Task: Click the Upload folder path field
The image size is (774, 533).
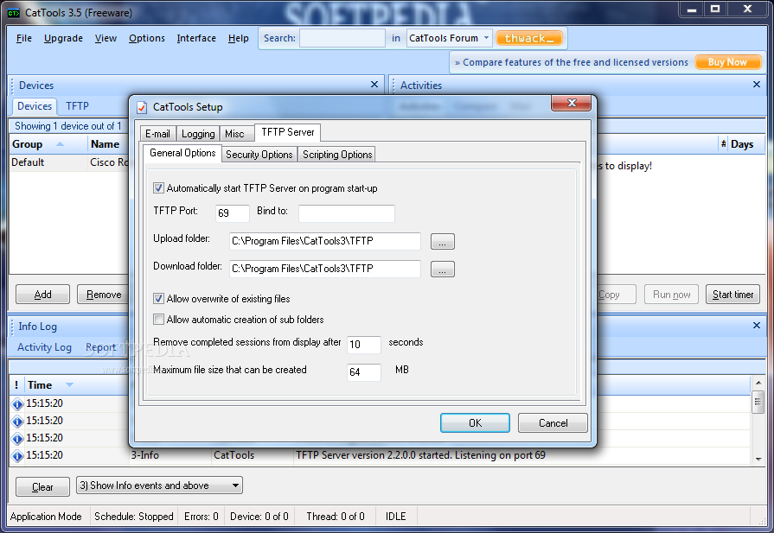Action: [325, 241]
